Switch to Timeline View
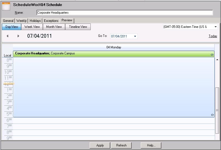 tap(78, 27)
